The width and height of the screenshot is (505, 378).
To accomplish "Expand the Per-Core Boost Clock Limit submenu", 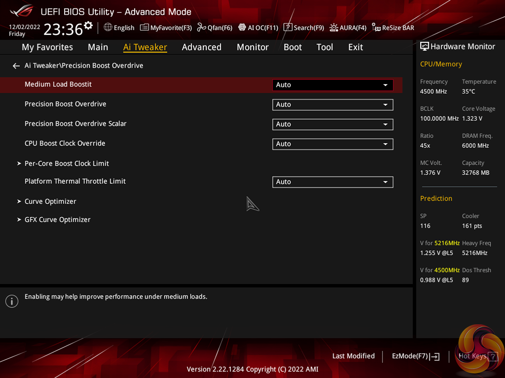I will pyautogui.click(x=67, y=163).
